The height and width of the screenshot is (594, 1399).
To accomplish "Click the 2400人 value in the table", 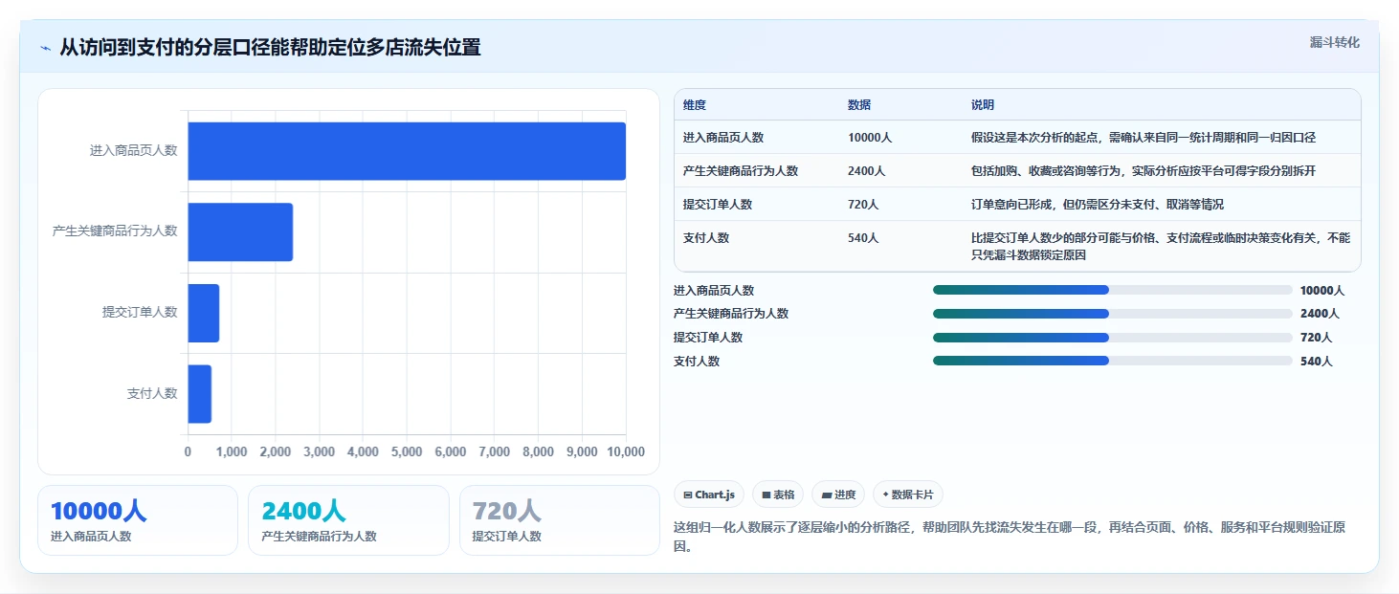I will tap(867, 171).
